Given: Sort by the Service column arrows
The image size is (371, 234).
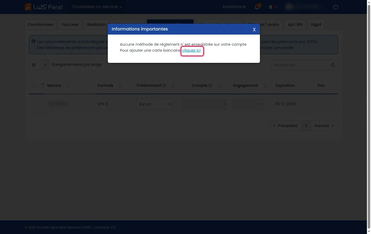Looking at the screenshot, I should [x=68, y=85].
